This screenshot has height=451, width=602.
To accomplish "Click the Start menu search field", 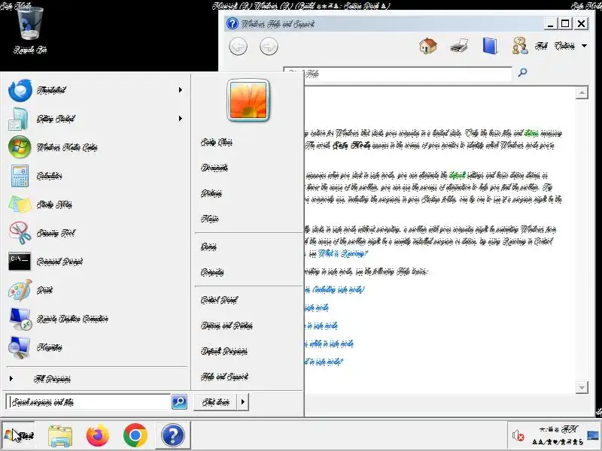I will 88,402.
